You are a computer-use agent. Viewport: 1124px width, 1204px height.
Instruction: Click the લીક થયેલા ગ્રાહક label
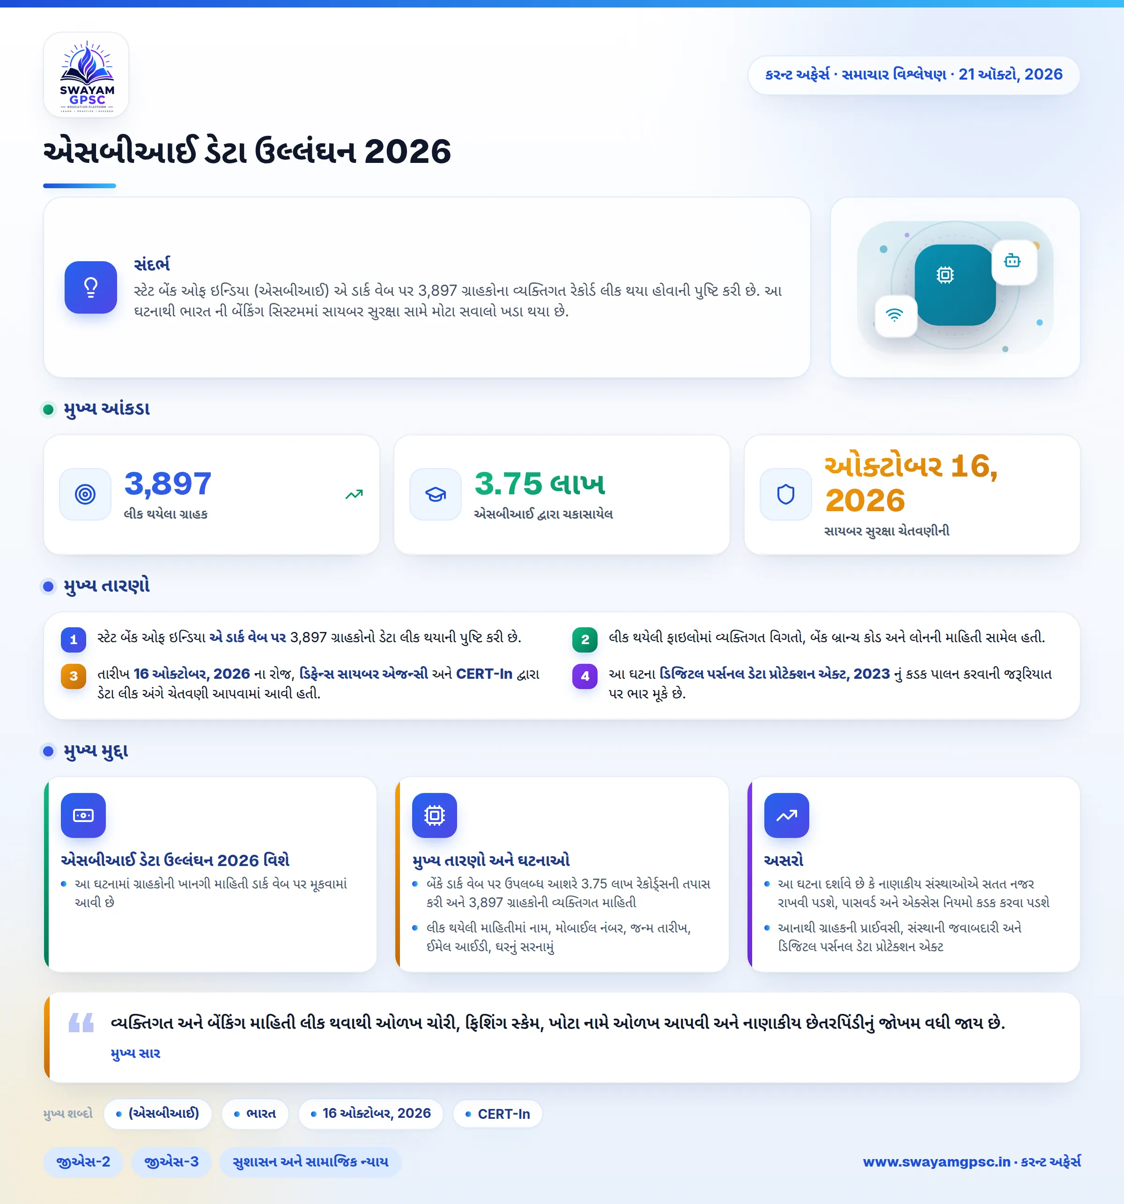click(165, 514)
